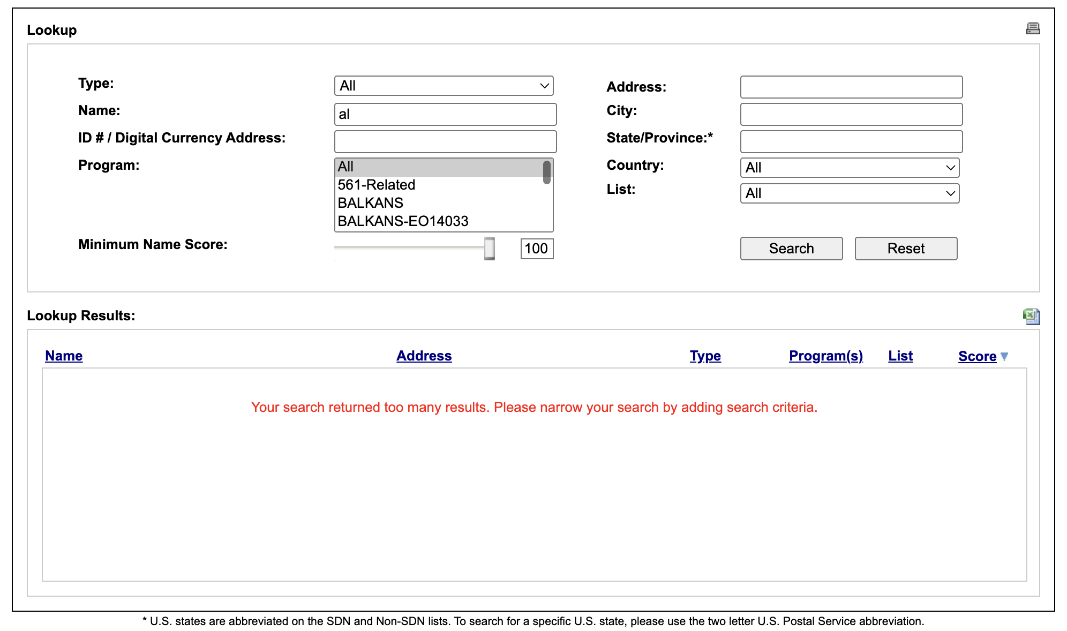Click the Search button
Viewport: 1067px width, 631px height.
pyautogui.click(x=791, y=249)
